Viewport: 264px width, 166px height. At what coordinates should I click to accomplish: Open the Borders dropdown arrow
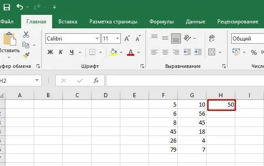[101, 52]
